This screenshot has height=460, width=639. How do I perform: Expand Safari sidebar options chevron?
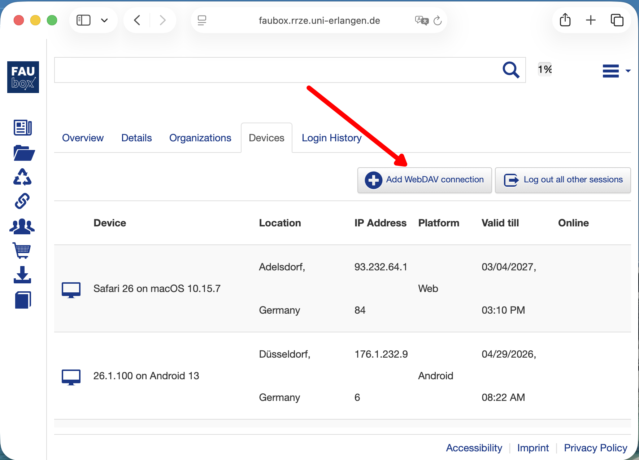pyautogui.click(x=104, y=21)
